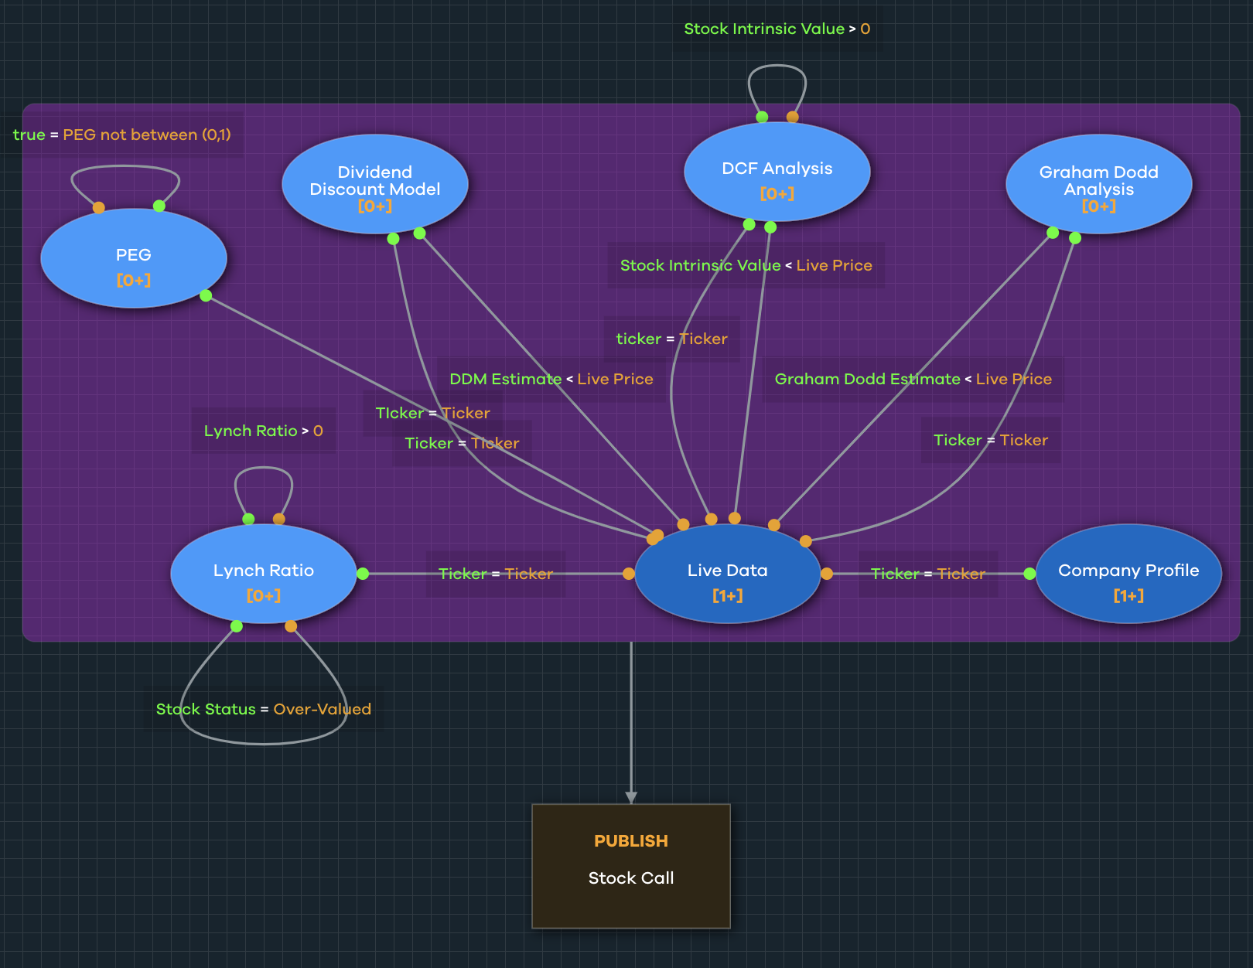The height and width of the screenshot is (968, 1253).
Task: Select the Live Data node
Action: pyautogui.click(x=727, y=574)
